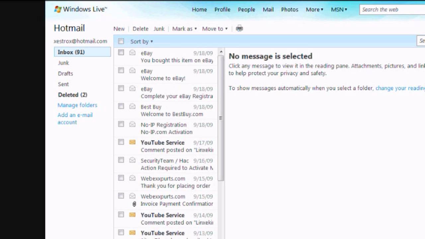Check the 'Invoice Payment Confirmation' email checkbox
Viewport: 425px width, 239px height.
121,196
